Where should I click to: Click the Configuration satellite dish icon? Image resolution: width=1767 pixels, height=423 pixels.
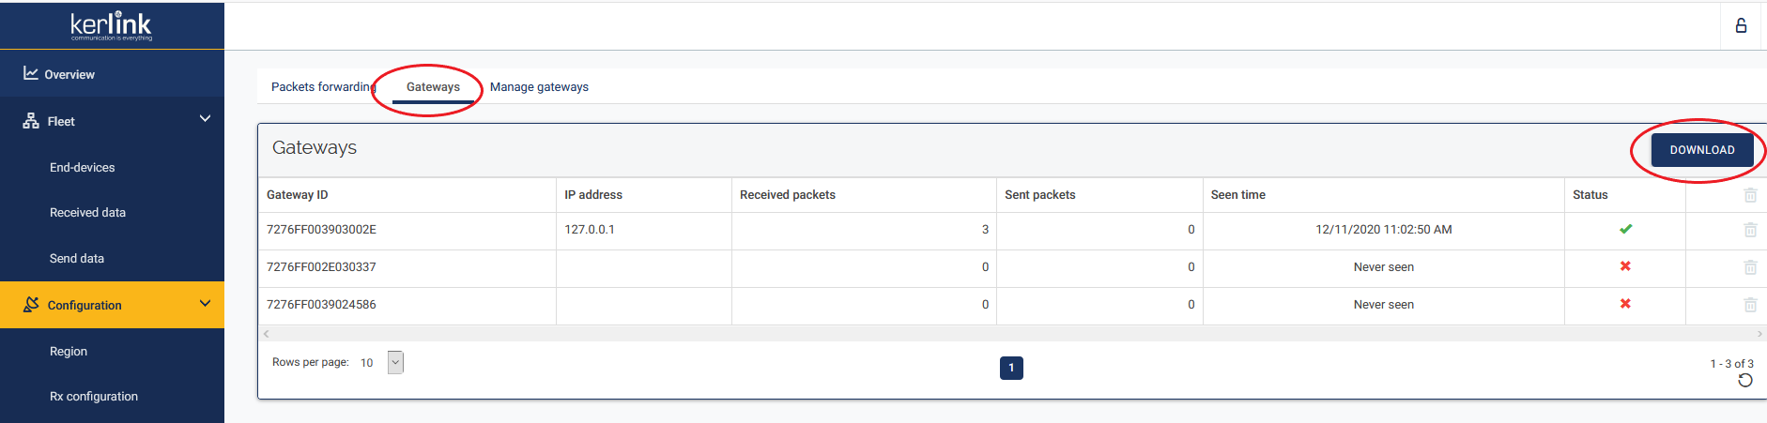31,305
